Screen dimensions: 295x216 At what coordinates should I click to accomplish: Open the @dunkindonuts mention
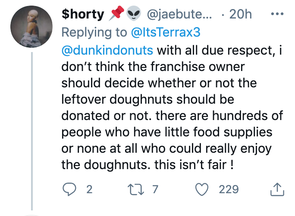(x=108, y=50)
